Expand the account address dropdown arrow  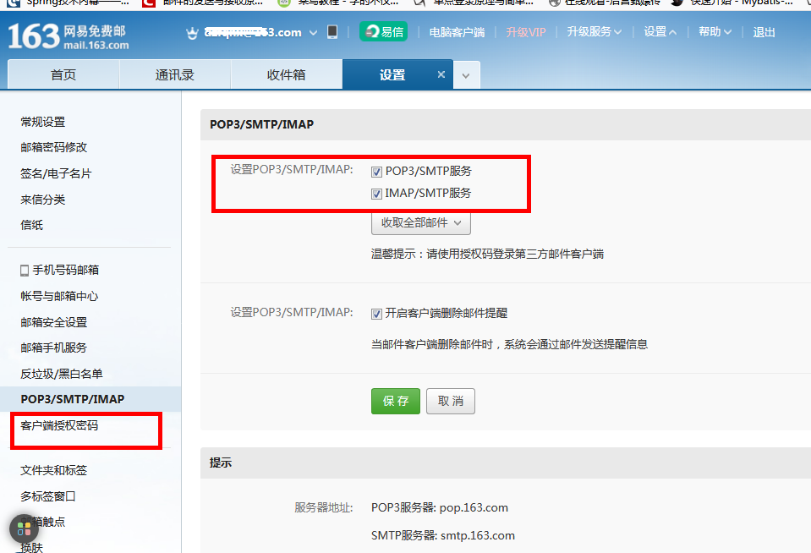313,33
